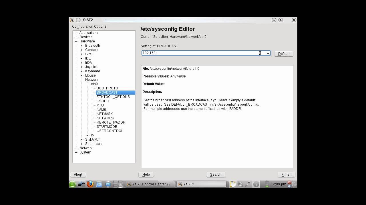
Task: Collapse the eth0 node
Action: pyautogui.click(x=87, y=84)
